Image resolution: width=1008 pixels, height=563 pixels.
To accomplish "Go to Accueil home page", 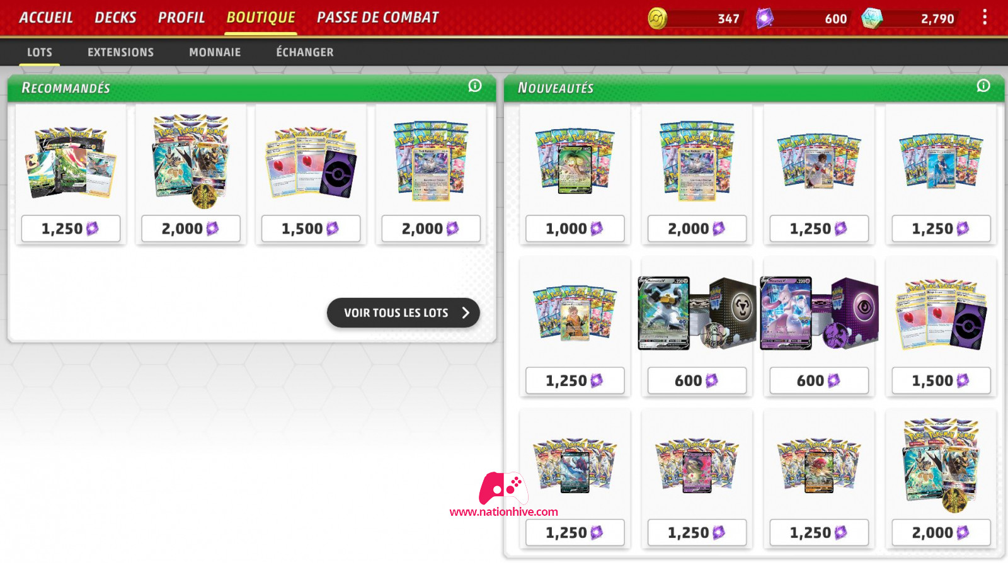I will [x=46, y=18].
